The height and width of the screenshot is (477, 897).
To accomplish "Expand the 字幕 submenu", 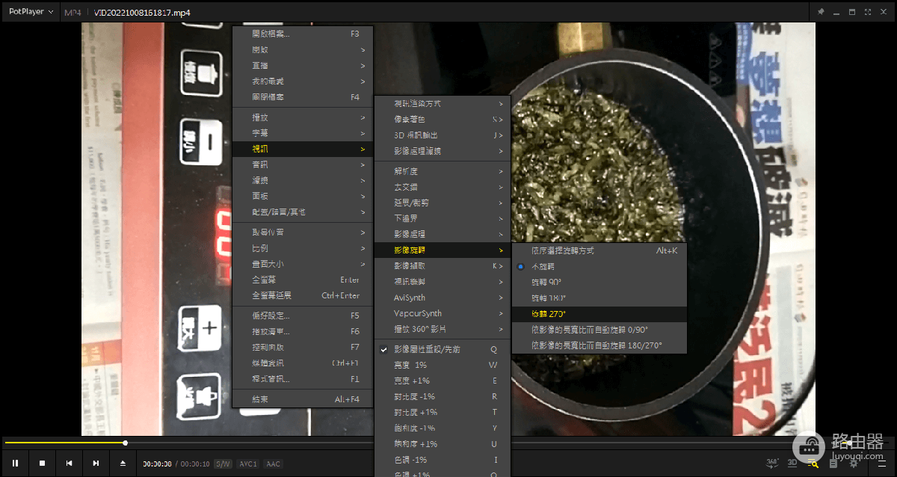I will tap(303, 133).
